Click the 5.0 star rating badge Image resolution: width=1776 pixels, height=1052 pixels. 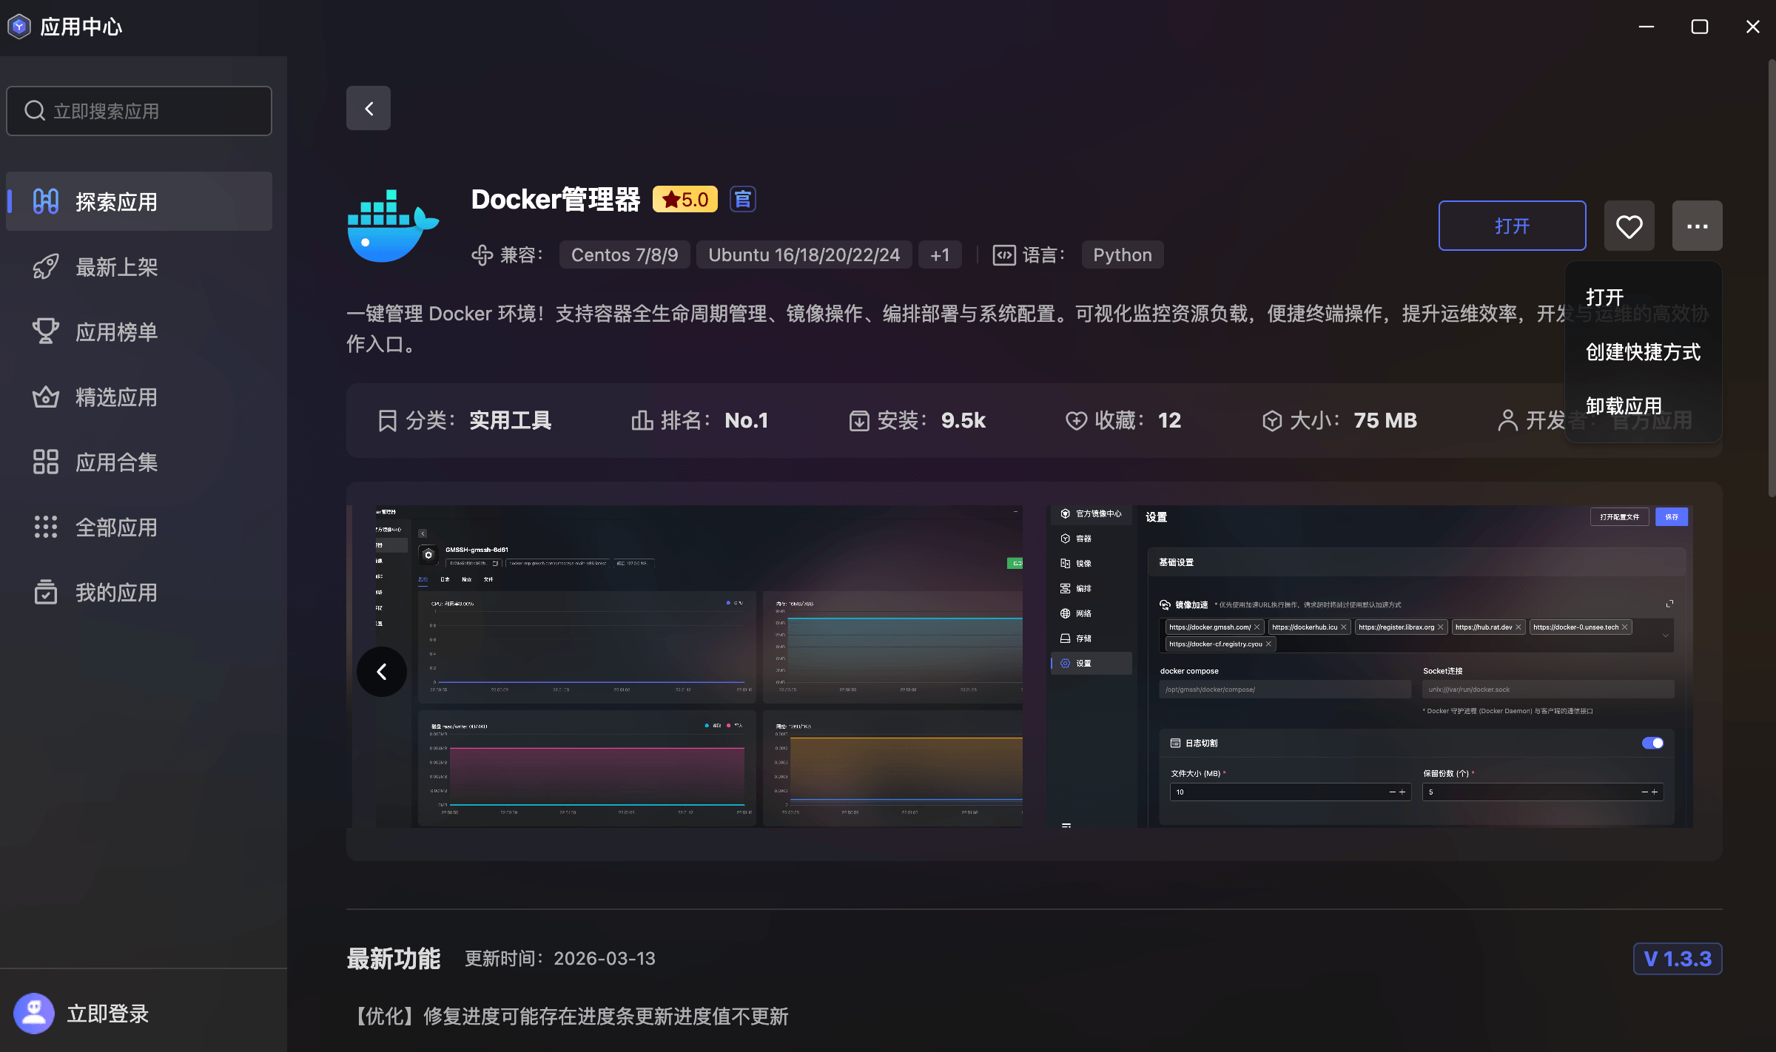[685, 199]
